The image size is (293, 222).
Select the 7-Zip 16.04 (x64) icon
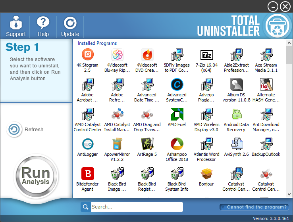point(206,54)
